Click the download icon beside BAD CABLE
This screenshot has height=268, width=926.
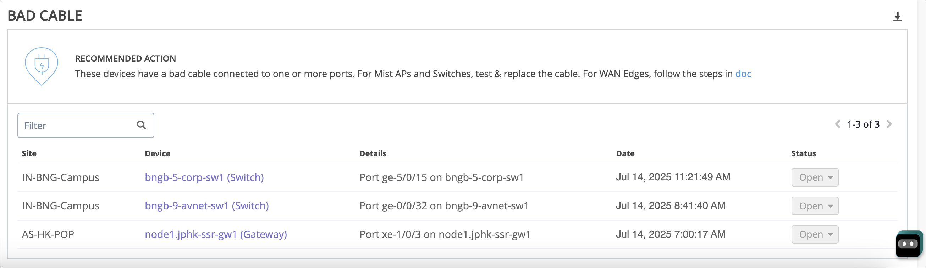tap(897, 16)
